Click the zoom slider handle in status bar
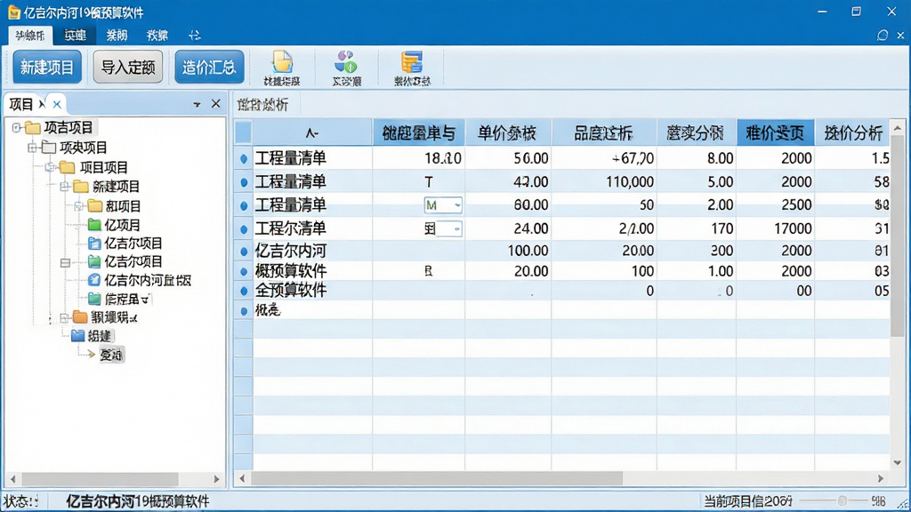This screenshot has height=512, width=911. 842,500
